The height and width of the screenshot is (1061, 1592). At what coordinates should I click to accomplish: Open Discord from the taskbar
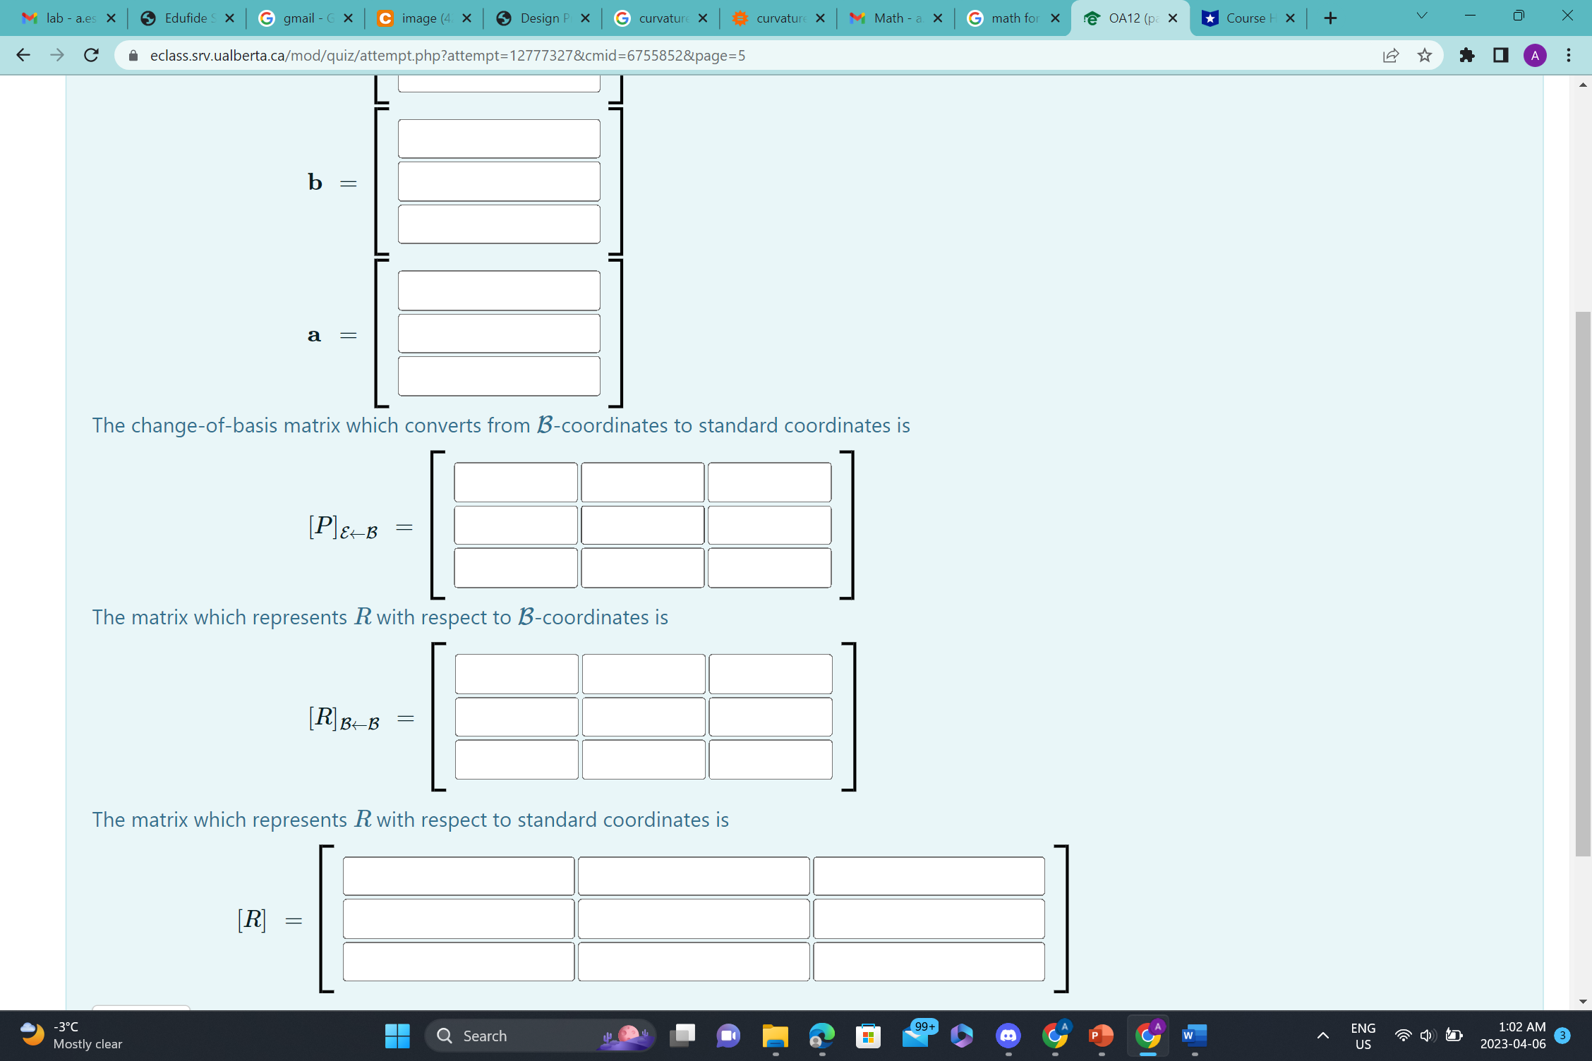1008,1036
